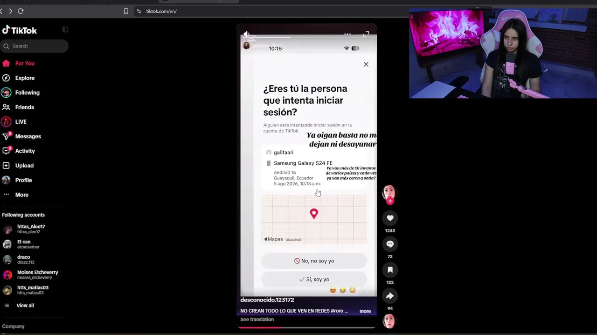Screen dimensions: 597x335
Task: Reload the page in the browser
Action: point(21,11)
